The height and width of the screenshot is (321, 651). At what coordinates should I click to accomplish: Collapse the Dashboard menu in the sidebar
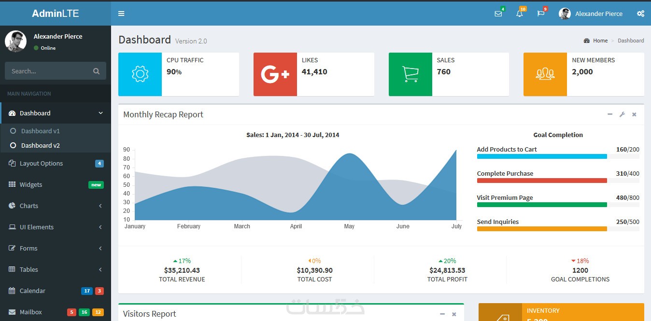[56, 113]
